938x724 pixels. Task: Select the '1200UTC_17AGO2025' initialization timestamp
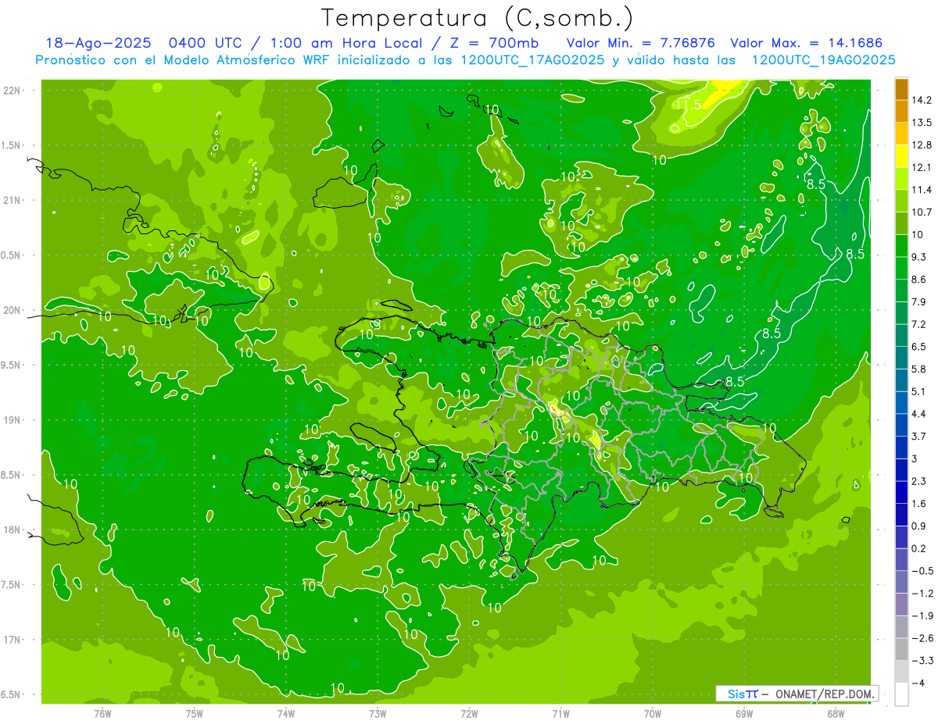tap(534, 60)
